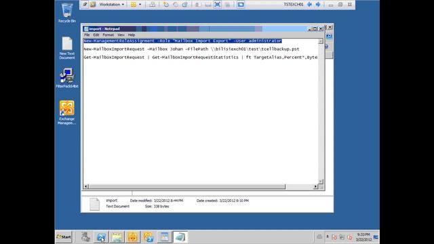Viewport: 434px width, 244px height.
Task: Open Server Manager taskbar icon
Action: pos(85,237)
